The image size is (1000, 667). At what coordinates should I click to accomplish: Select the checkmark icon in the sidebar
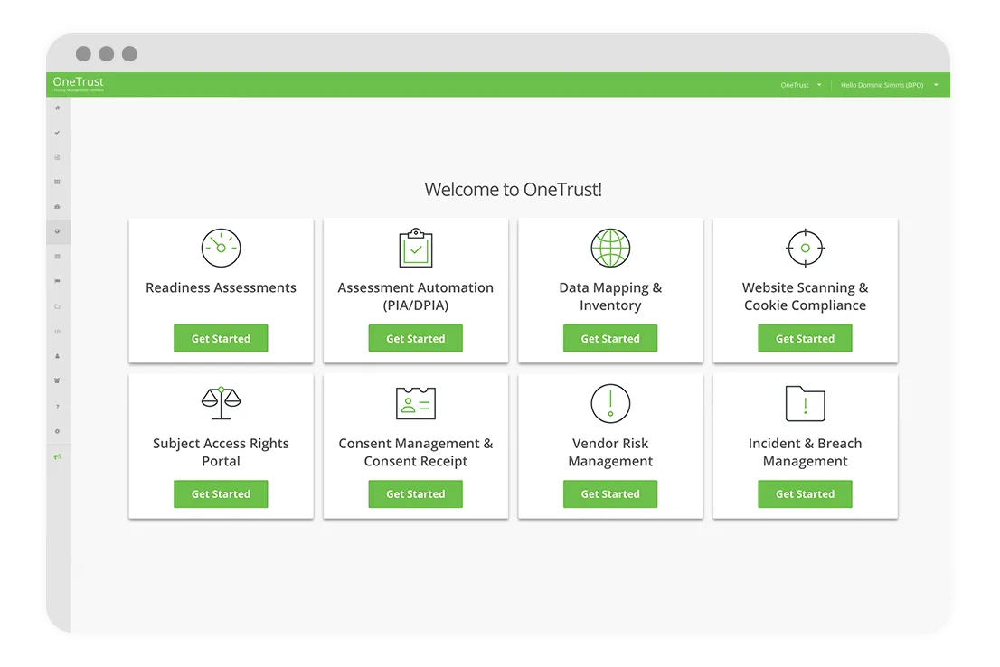click(57, 133)
